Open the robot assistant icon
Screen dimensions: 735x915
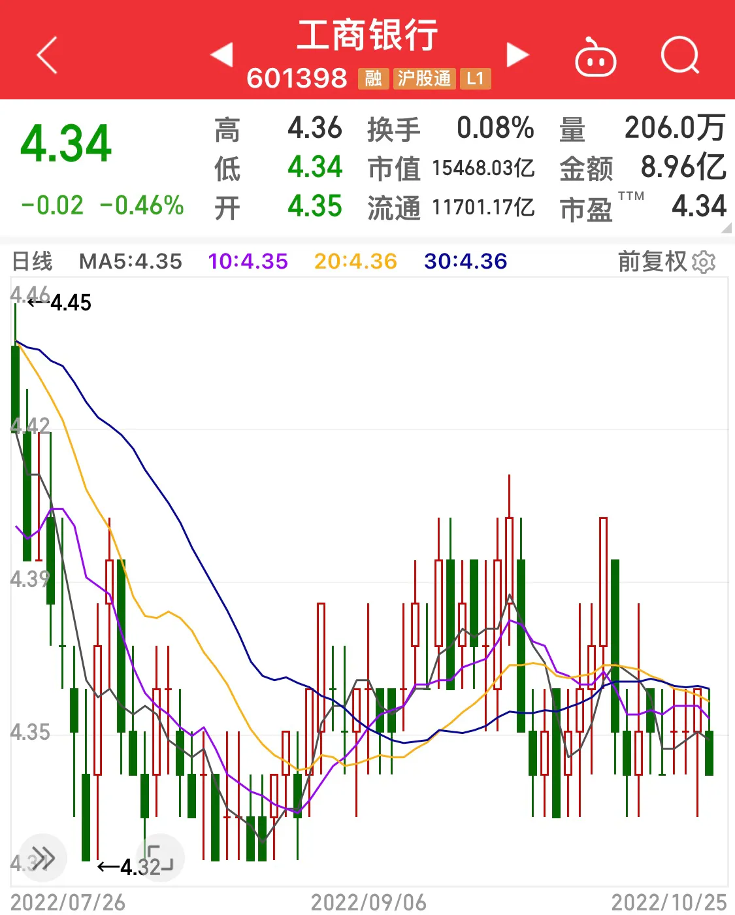(595, 58)
